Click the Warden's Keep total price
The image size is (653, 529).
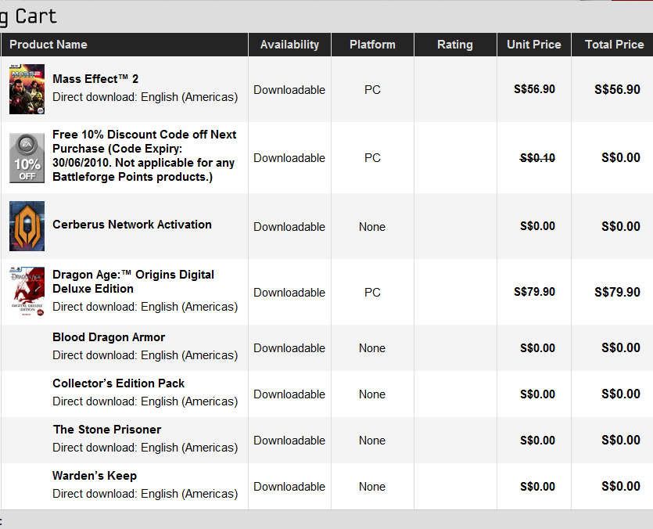621,486
